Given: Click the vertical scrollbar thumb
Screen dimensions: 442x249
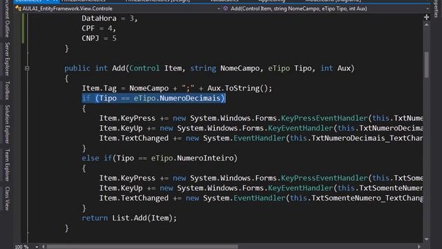Looking at the screenshot, I should pos(427,64).
